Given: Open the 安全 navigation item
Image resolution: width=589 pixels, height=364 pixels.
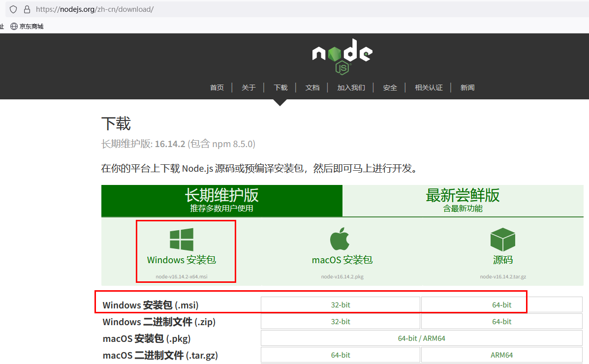Looking at the screenshot, I should coord(390,88).
